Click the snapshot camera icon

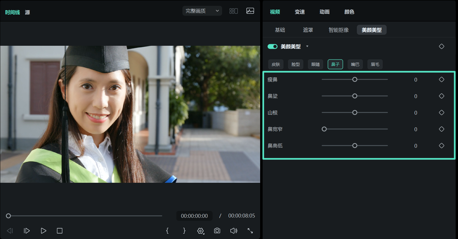[217, 231]
